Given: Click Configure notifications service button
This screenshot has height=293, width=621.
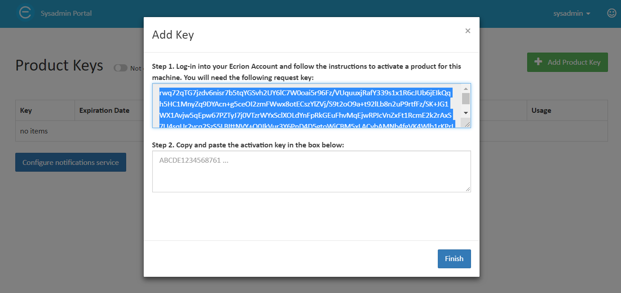Looking at the screenshot, I should 70,162.
